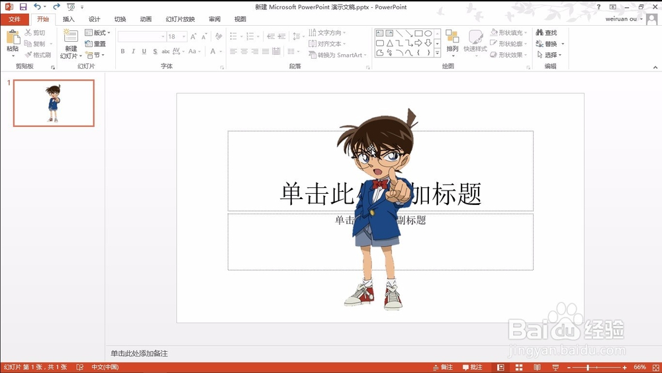662x373 pixels.
Task: Open the Align Text (对齐文本) dropdown
Action: (x=327, y=44)
